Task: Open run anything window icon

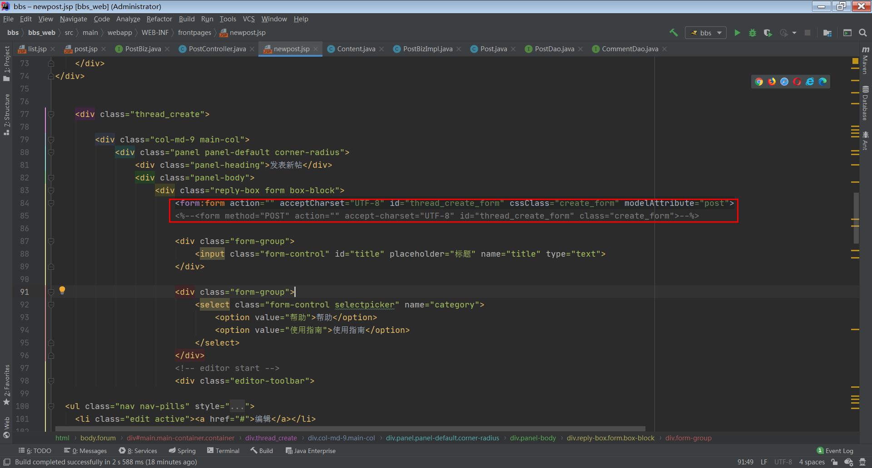Action: [847, 33]
